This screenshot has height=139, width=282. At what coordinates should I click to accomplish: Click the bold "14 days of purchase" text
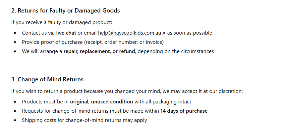click(184, 111)
